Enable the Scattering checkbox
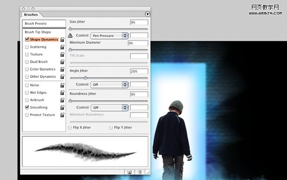 point(27,47)
